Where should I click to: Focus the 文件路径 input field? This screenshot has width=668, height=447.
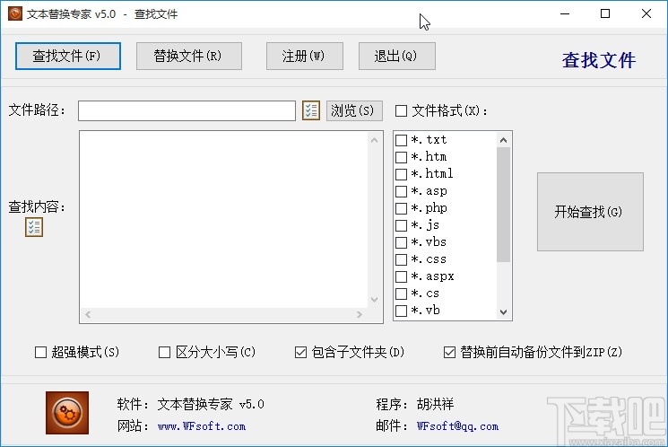point(187,111)
